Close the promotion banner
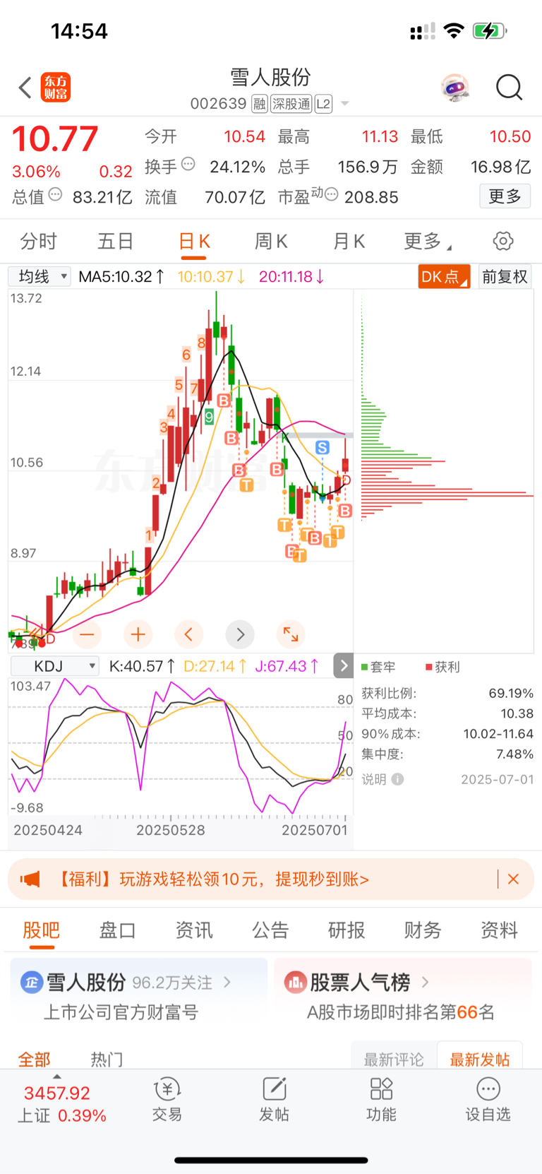 (x=514, y=879)
